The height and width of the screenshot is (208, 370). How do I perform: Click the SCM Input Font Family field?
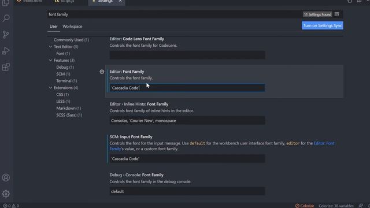coord(187,159)
